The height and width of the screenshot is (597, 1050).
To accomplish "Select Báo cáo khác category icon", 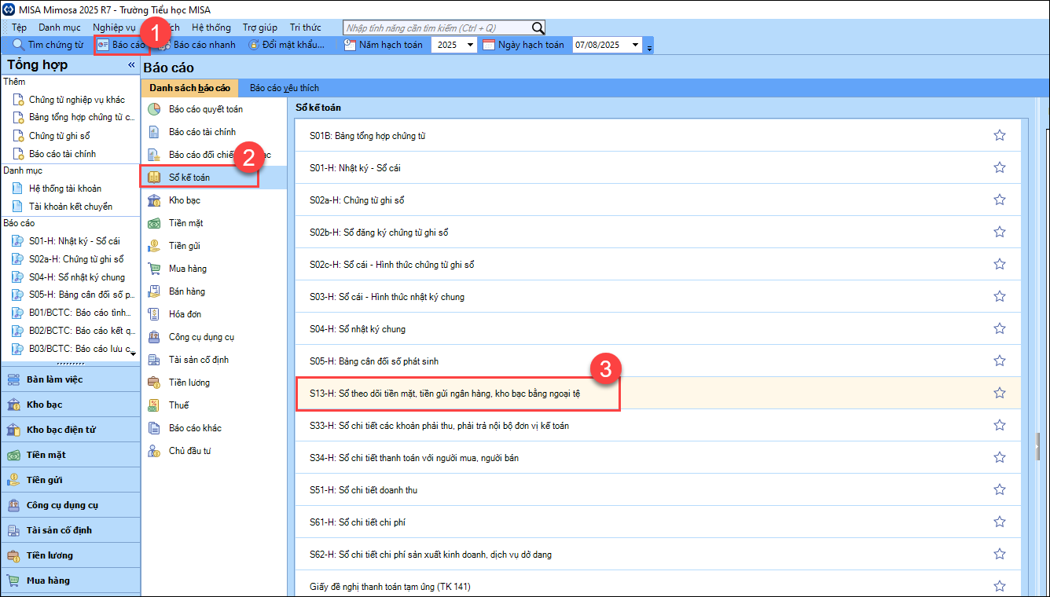I will 154,428.
